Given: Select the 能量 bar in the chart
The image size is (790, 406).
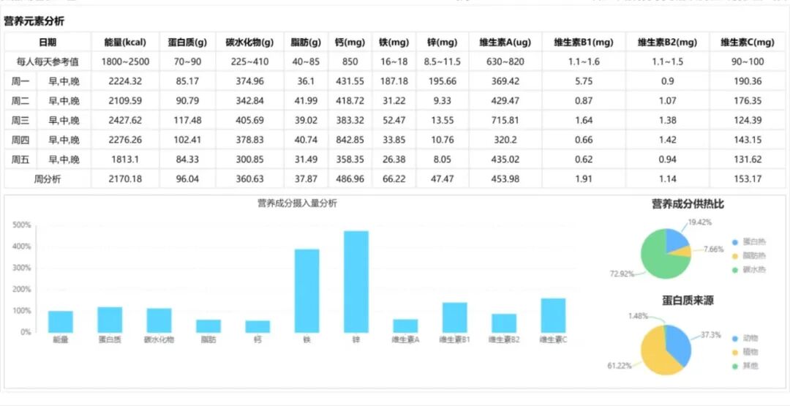Looking at the screenshot, I should pos(61,321).
